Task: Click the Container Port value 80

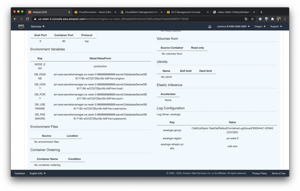Action: pos(64,41)
